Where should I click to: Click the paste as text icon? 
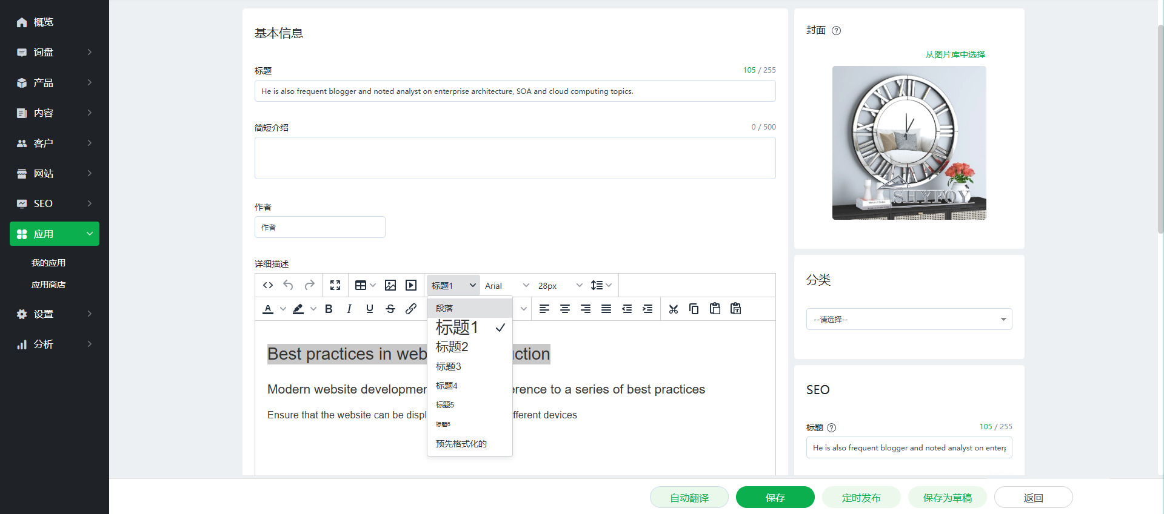(x=735, y=309)
